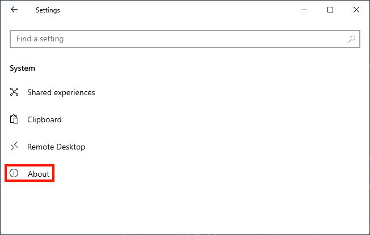Image resolution: width=370 pixels, height=235 pixels.
Task: Click the Settings title text
Action: pyautogui.click(x=47, y=10)
